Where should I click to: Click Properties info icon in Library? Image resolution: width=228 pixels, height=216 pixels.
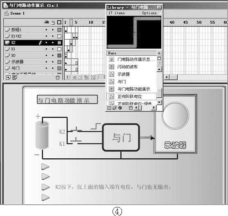[120, 108]
